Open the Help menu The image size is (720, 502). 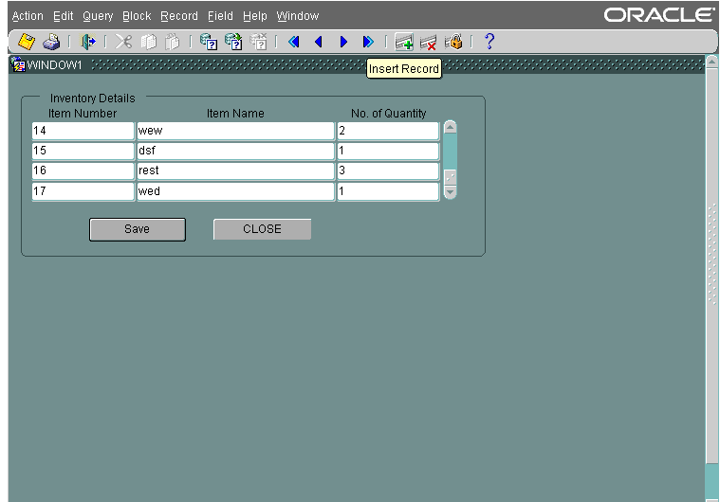click(255, 16)
